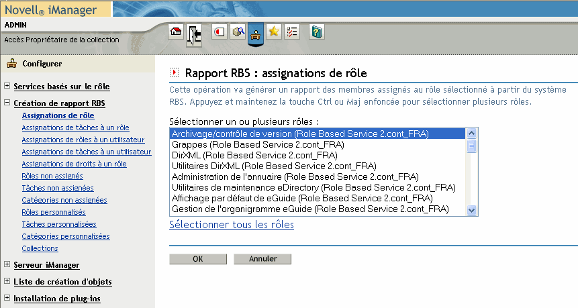Screen dimensions: 578x308
Task: Click the Annuler button
Action: pos(262,259)
